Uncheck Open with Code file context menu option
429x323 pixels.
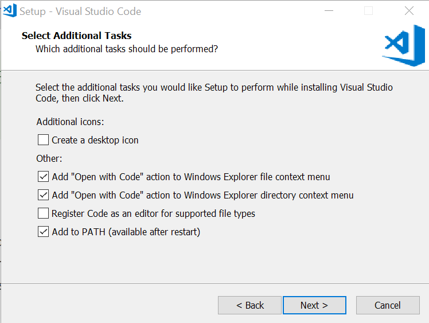click(x=43, y=177)
